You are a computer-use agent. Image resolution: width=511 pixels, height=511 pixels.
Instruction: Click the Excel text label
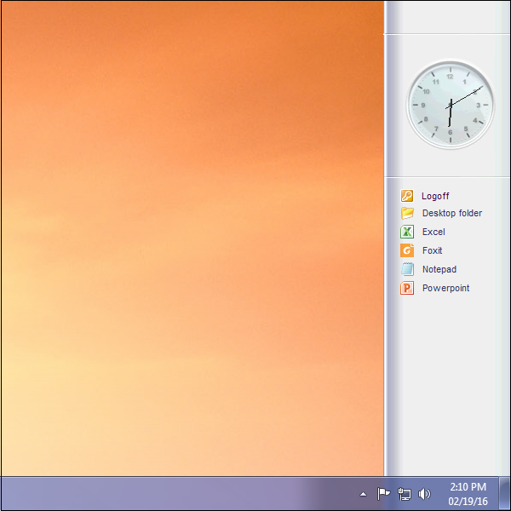tap(433, 232)
